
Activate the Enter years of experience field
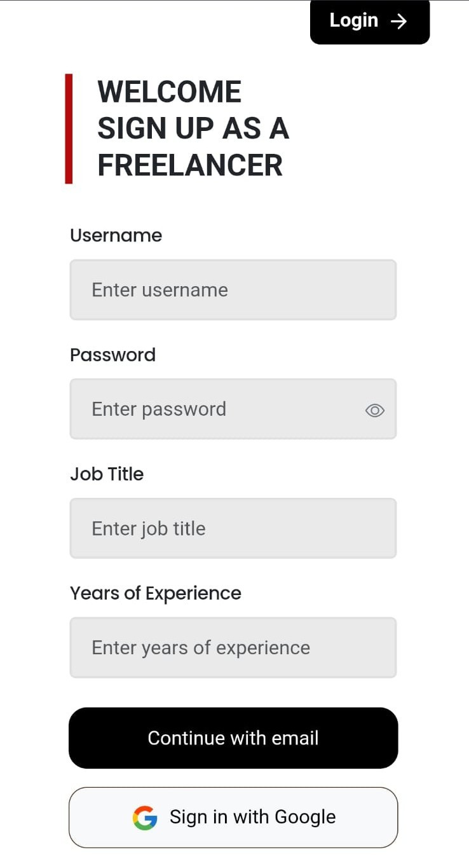[x=233, y=647]
